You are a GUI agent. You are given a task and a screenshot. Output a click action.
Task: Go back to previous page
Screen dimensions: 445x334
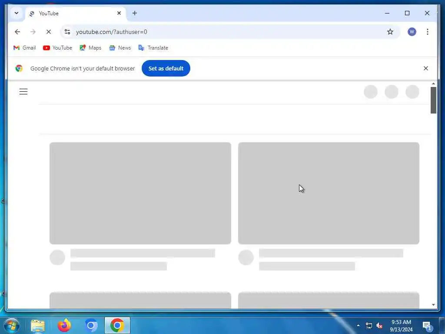17,32
